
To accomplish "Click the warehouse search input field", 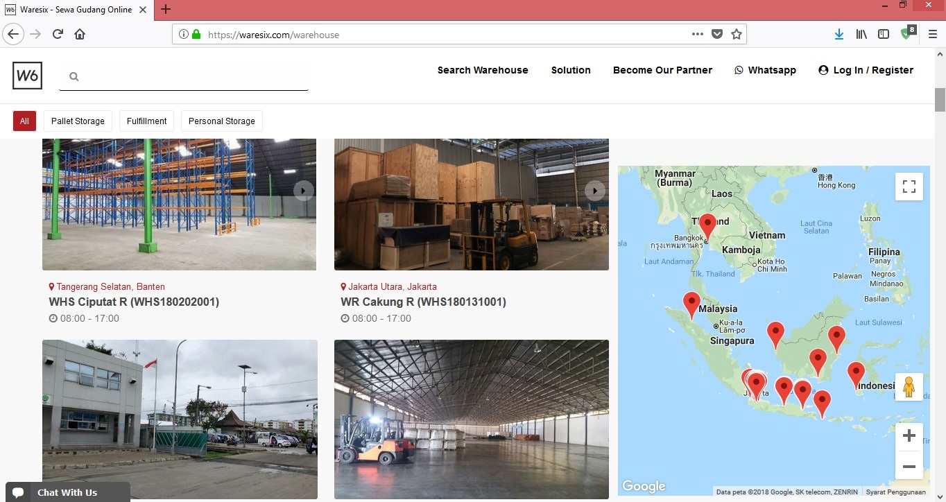I will pos(191,77).
